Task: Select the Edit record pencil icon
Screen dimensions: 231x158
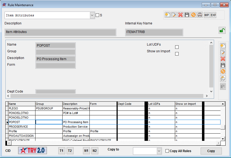Action: (174, 15)
